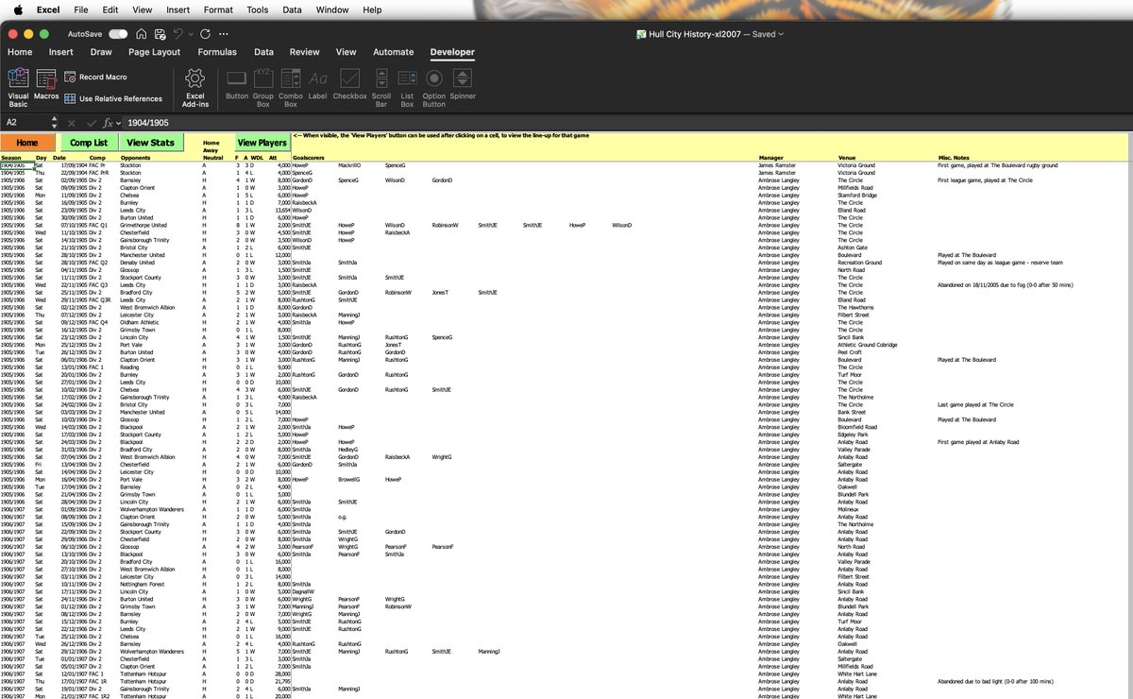The image size is (1133, 699).
Task: Switch to the Insert ribbon tab
Action: click(60, 52)
